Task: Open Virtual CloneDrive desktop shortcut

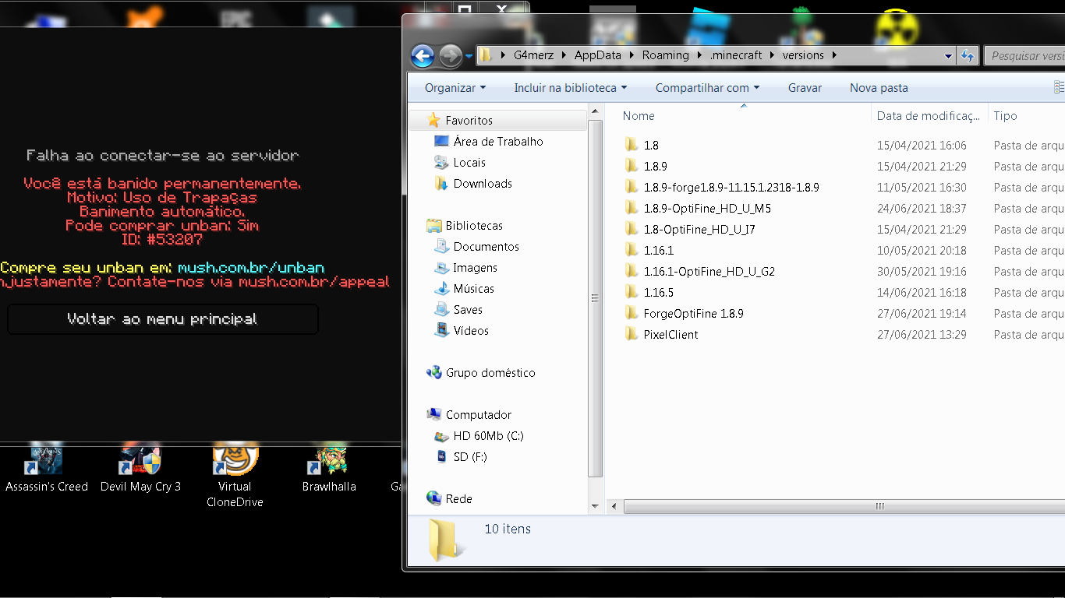Action: click(x=235, y=477)
